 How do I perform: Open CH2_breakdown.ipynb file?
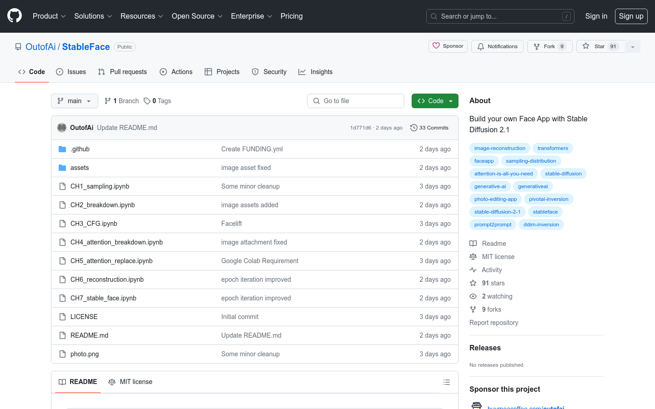102,205
